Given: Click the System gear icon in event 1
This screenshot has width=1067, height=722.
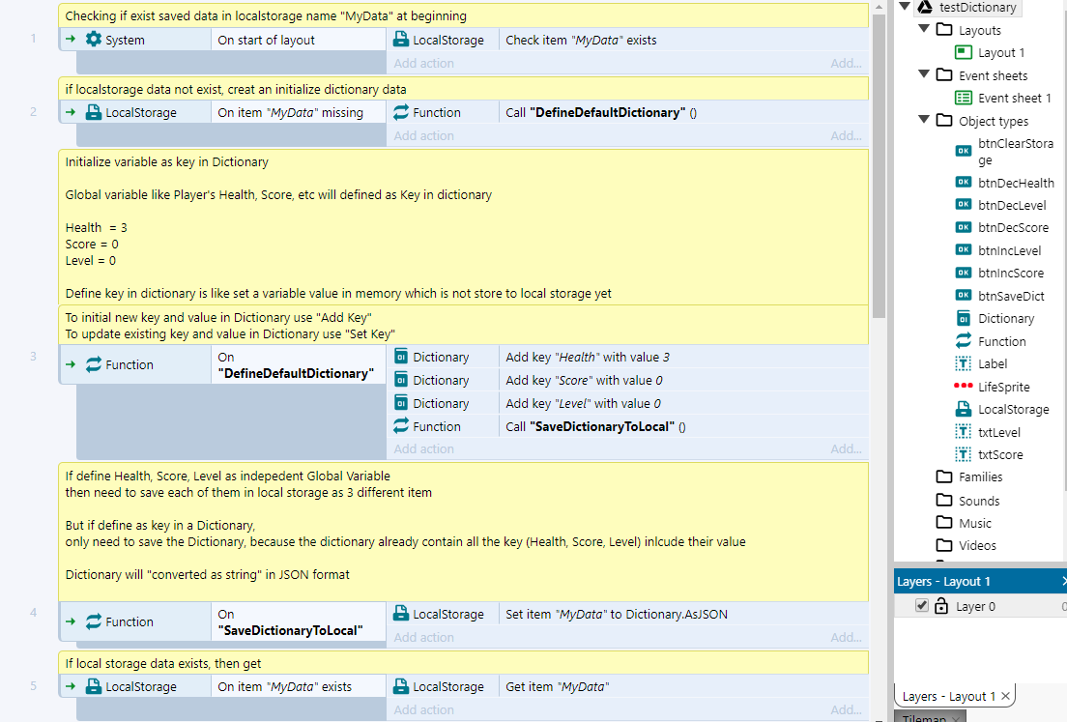Looking at the screenshot, I should 94,40.
